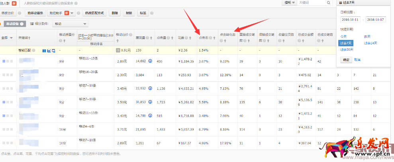Viewport: 394px width, 162px height.
Task: Open trend chart icon for 智能匹配
Action: click(x=49, y=51)
